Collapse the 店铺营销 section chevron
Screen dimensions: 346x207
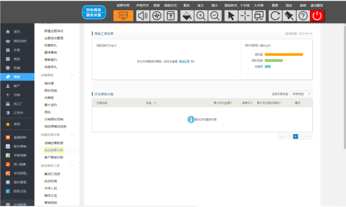click(x=72, y=75)
